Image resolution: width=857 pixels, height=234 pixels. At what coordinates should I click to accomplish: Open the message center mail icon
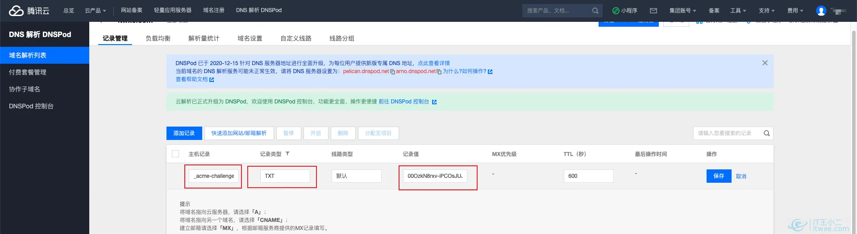click(x=653, y=11)
